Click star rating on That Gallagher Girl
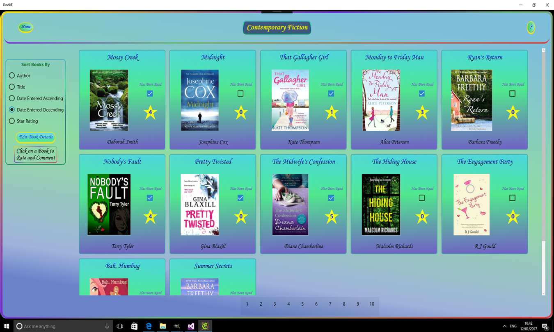This screenshot has width=554, height=332. [332, 112]
